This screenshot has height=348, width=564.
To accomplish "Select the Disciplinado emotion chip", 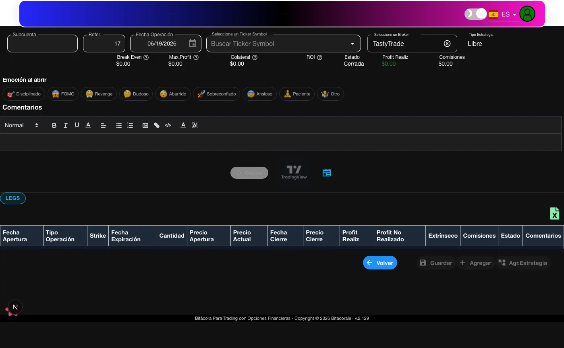I will (24, 94).
